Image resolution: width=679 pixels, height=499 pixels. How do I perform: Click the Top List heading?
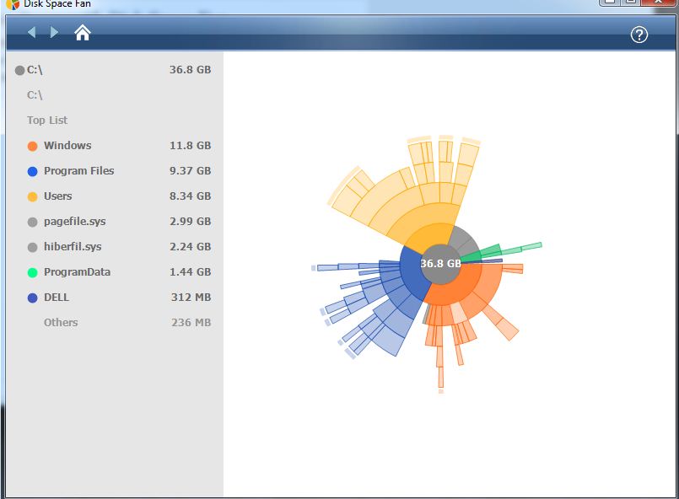tap(47, 121)
